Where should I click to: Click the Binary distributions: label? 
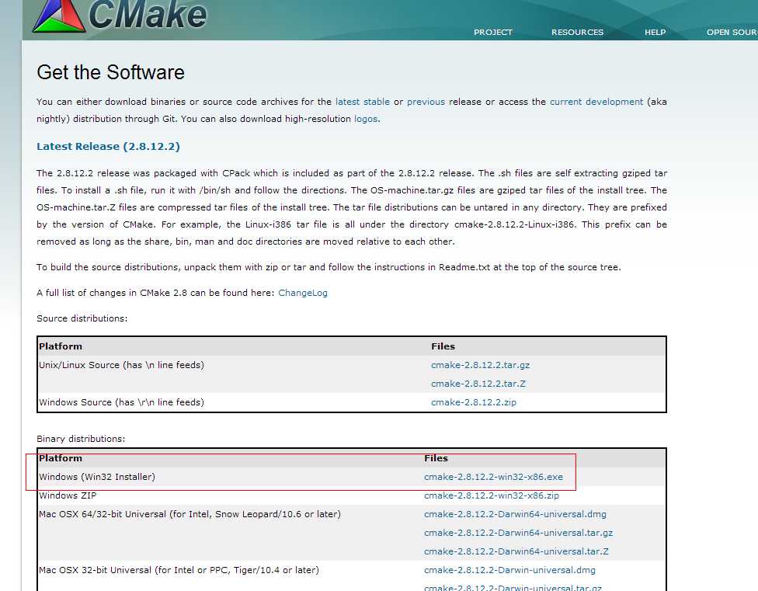tap(81, 439)
